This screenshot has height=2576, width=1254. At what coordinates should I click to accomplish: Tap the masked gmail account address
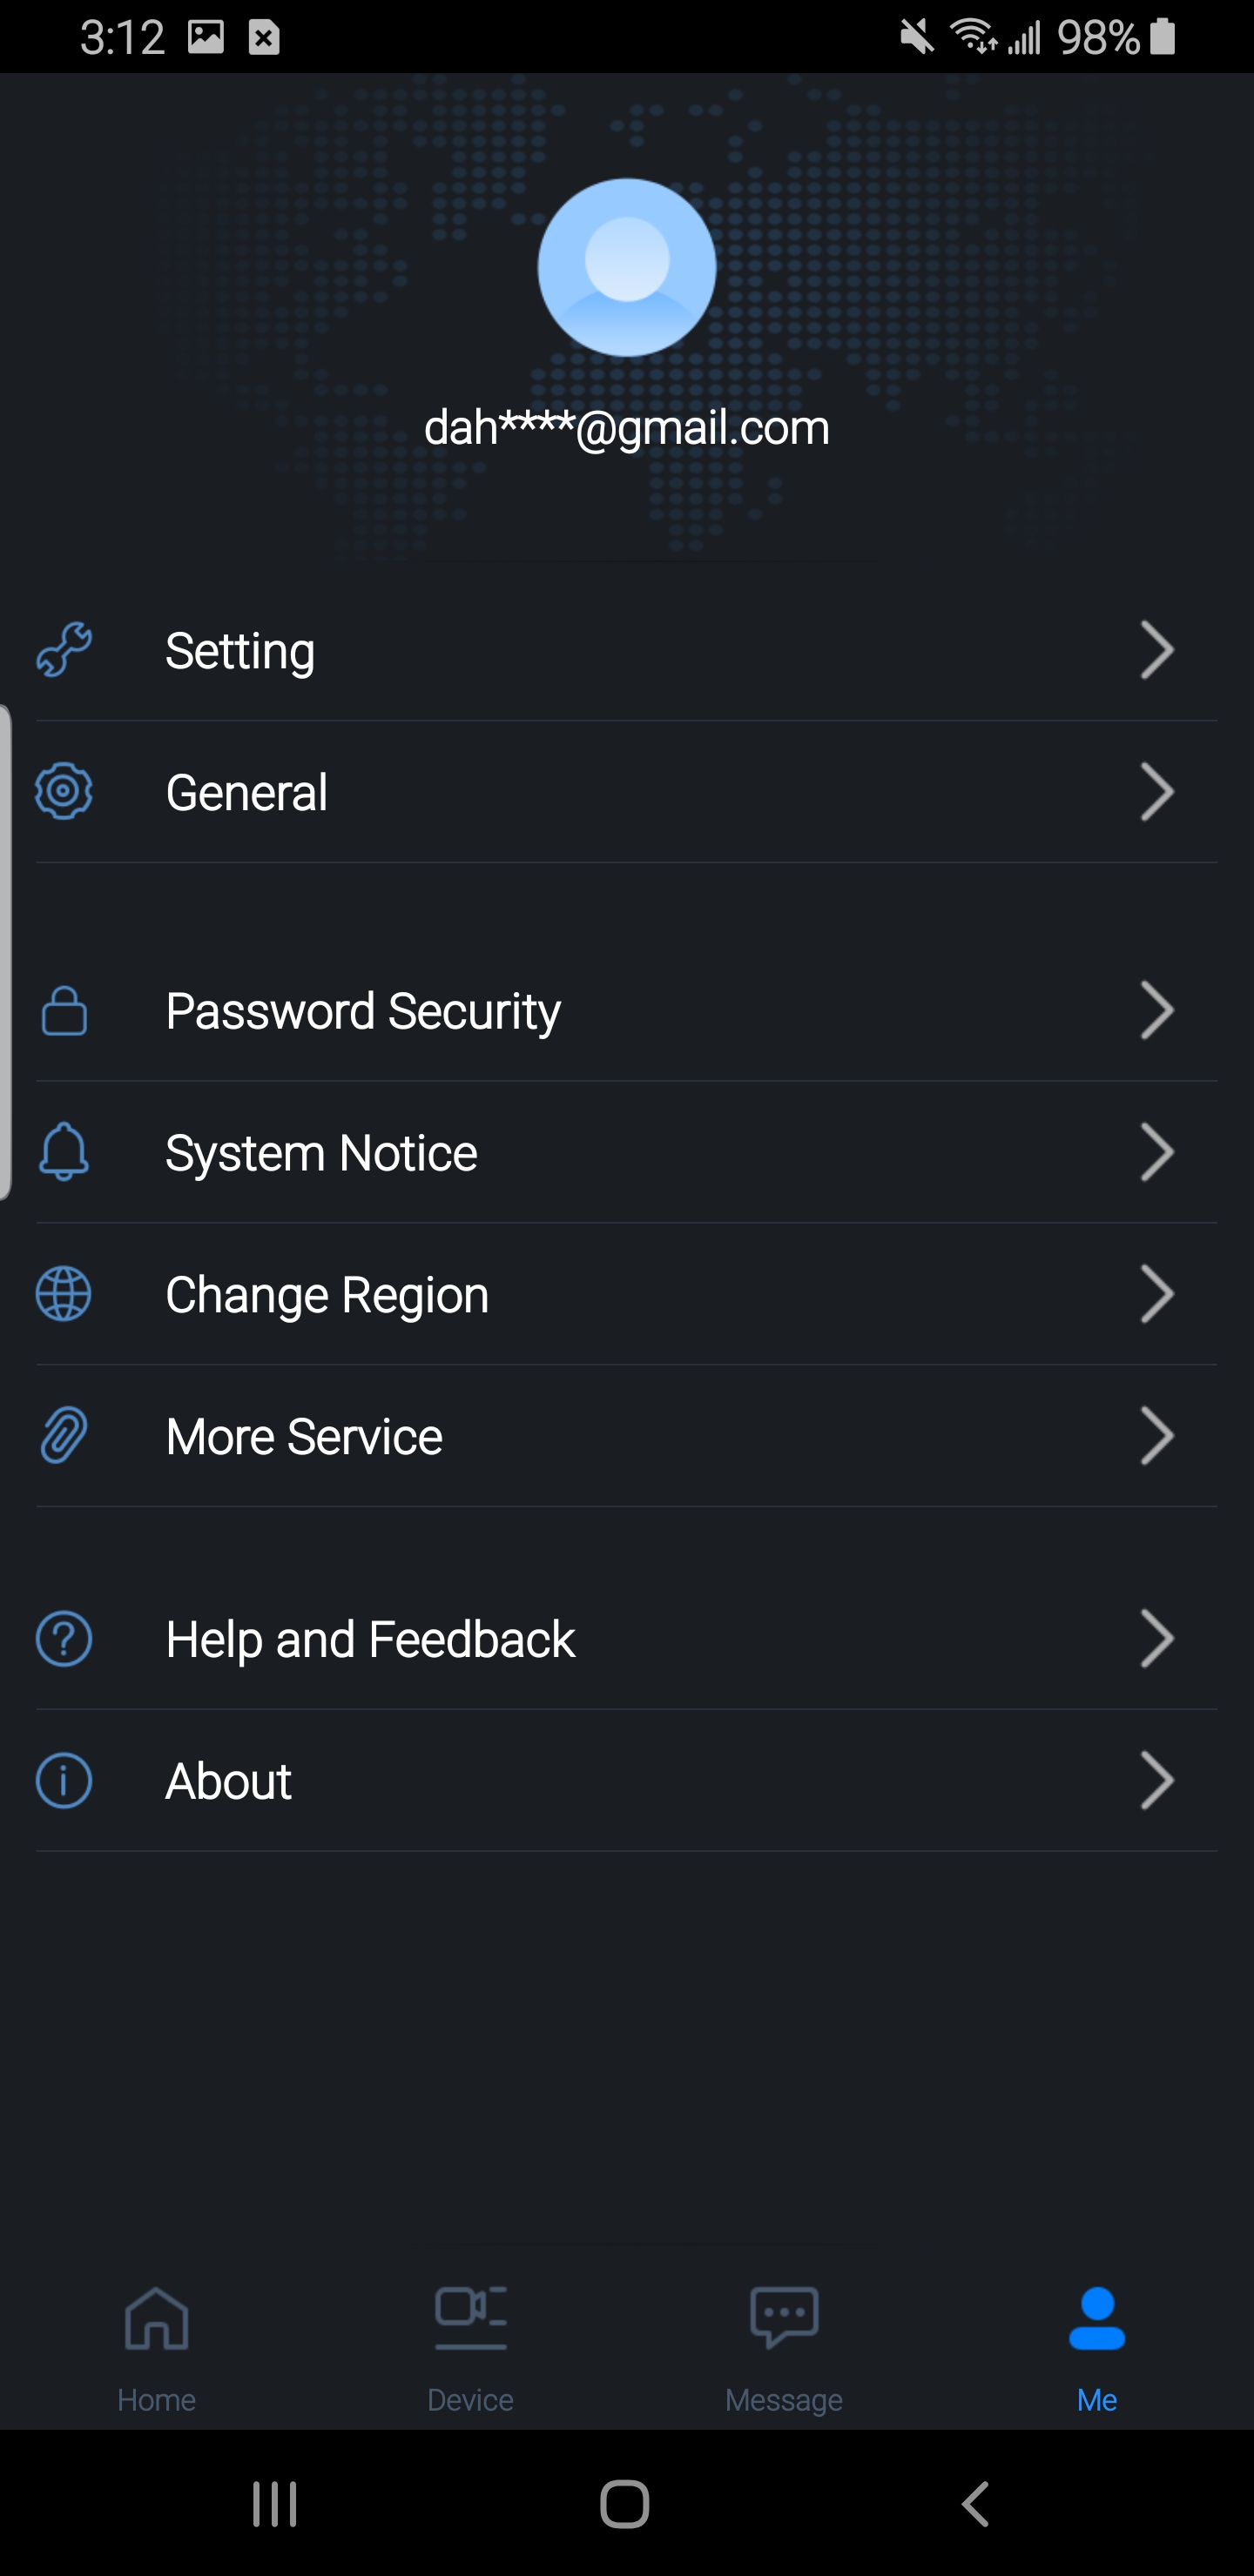[x=626, y=428]
